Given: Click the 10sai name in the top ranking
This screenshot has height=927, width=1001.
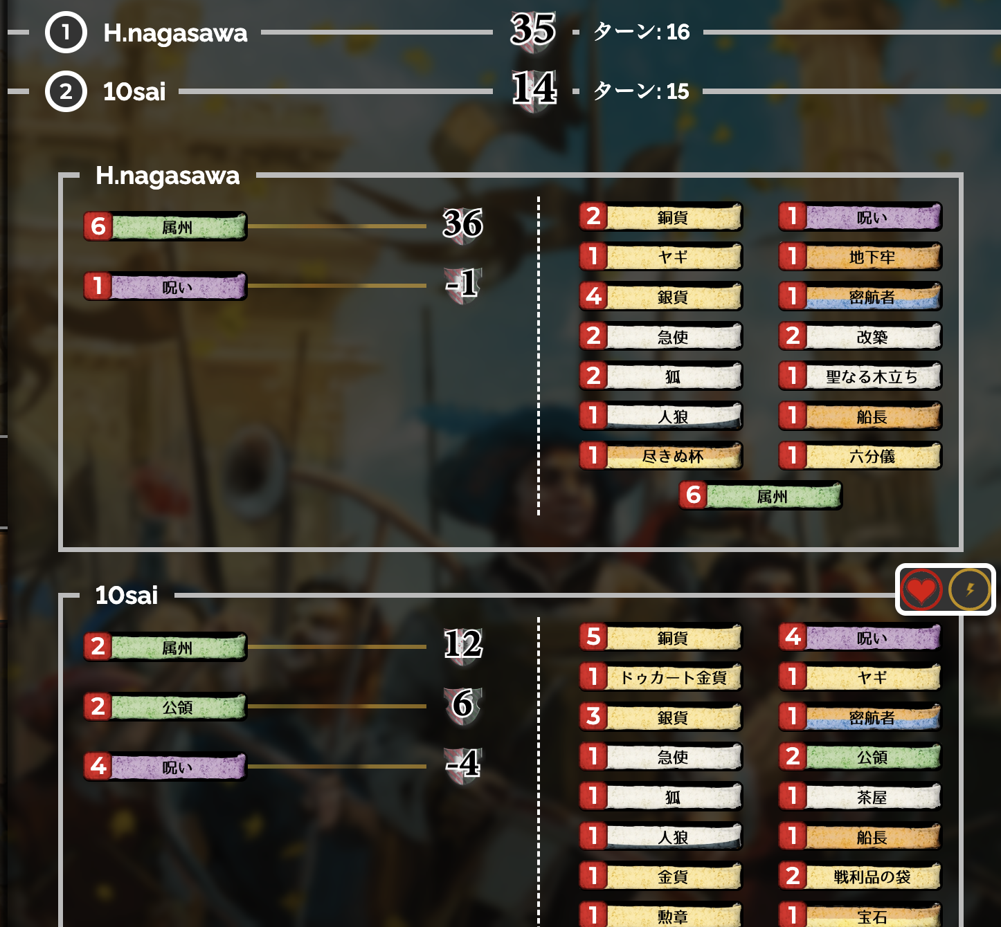Looking at the screenshot, I should click(134, 91).
